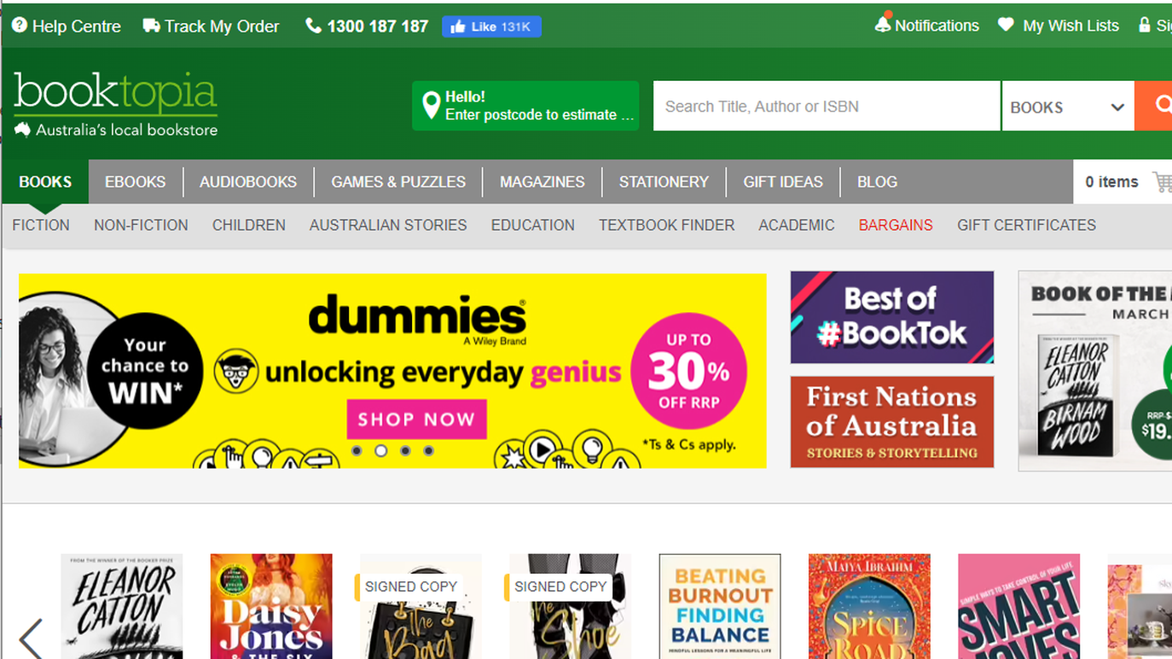
Task: Click the My Wish Lists heart icon
Action: point(1006,25)
